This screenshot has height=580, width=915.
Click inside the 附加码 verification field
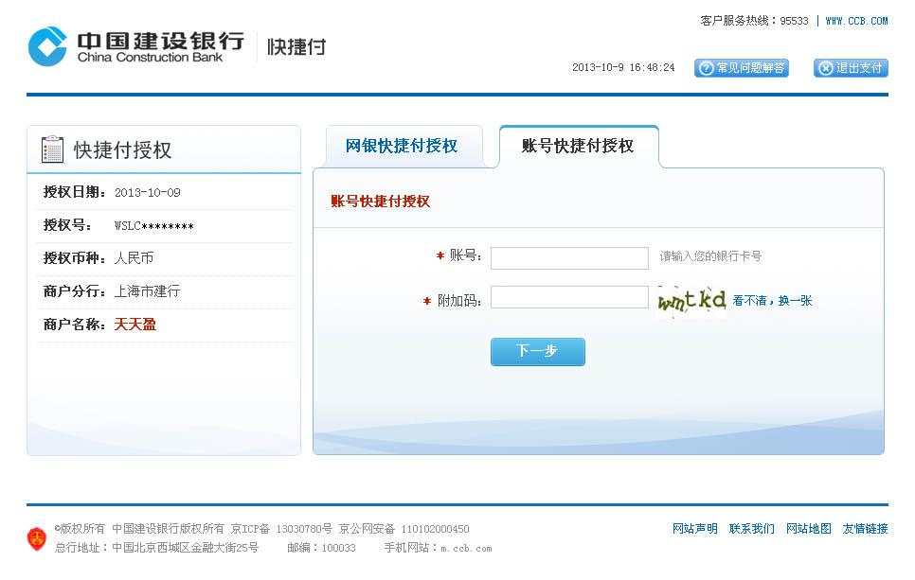569,297
